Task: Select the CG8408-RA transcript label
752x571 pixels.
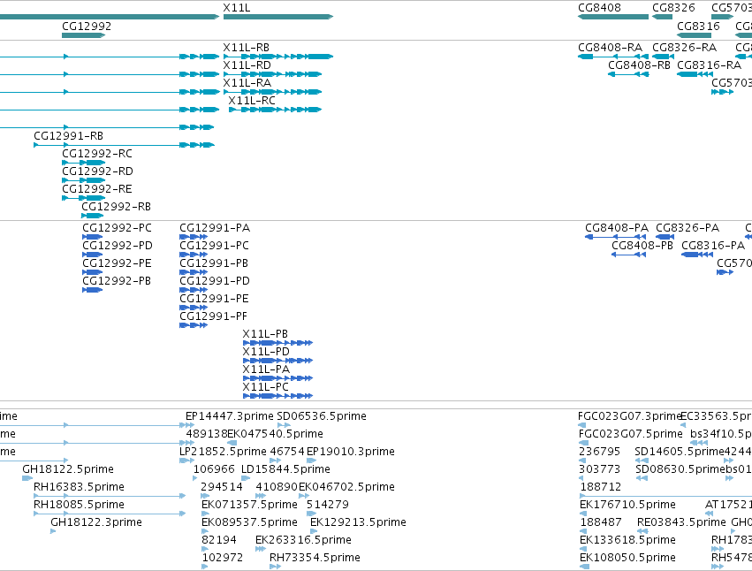Action: 610,48
